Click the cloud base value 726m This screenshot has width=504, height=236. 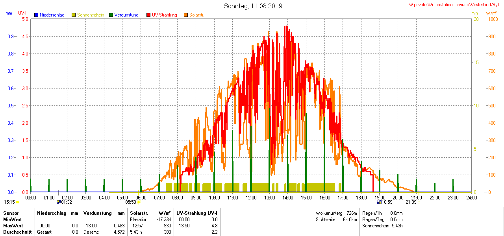click(352, 213)
